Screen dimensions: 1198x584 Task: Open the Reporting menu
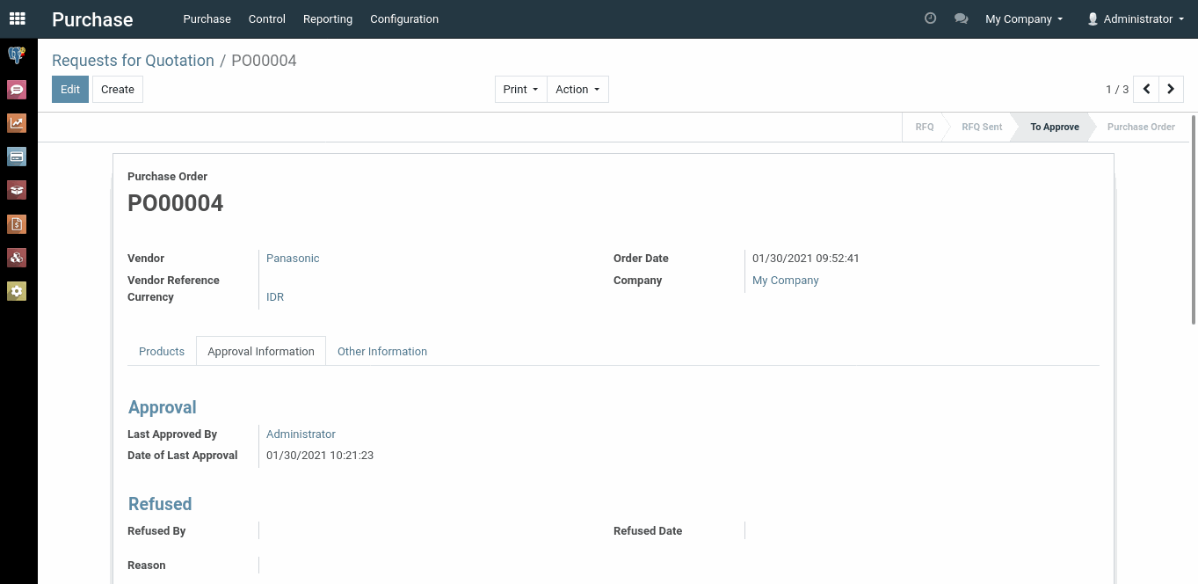(327, 18)
